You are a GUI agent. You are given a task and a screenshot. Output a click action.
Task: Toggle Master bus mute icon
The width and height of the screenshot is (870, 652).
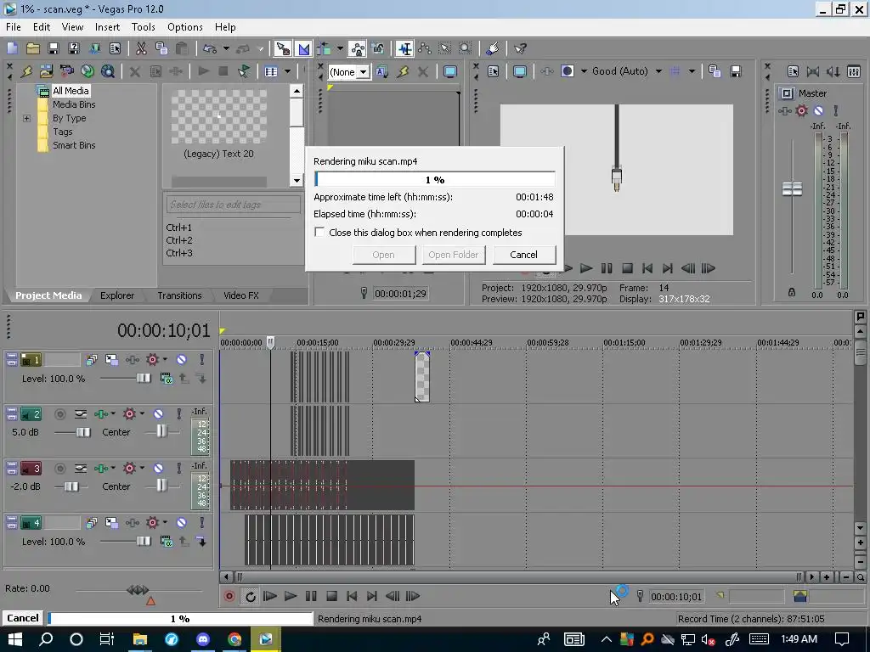818,110
